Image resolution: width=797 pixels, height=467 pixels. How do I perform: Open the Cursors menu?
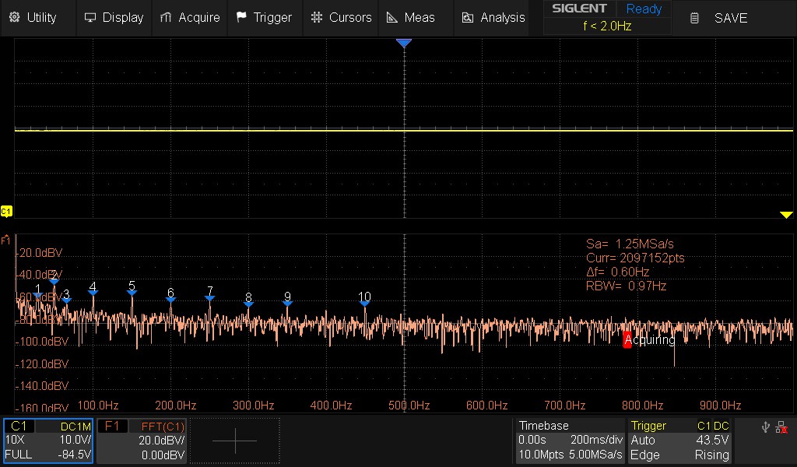click(341, 18)
